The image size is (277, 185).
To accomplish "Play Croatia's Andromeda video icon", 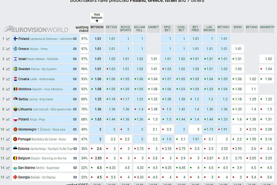I will tap(75, 79).
